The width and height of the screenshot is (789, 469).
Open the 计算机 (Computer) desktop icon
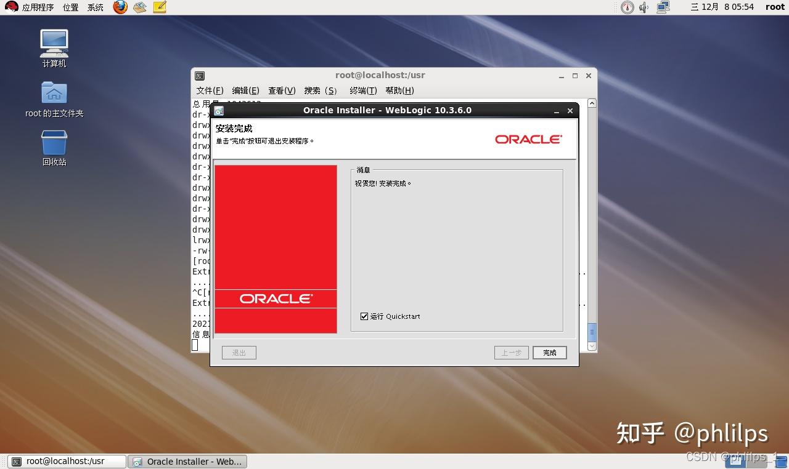pos(54,48)
